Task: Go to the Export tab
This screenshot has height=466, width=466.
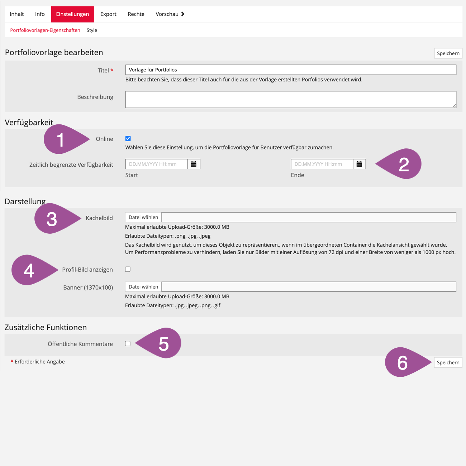Action: 108,14
